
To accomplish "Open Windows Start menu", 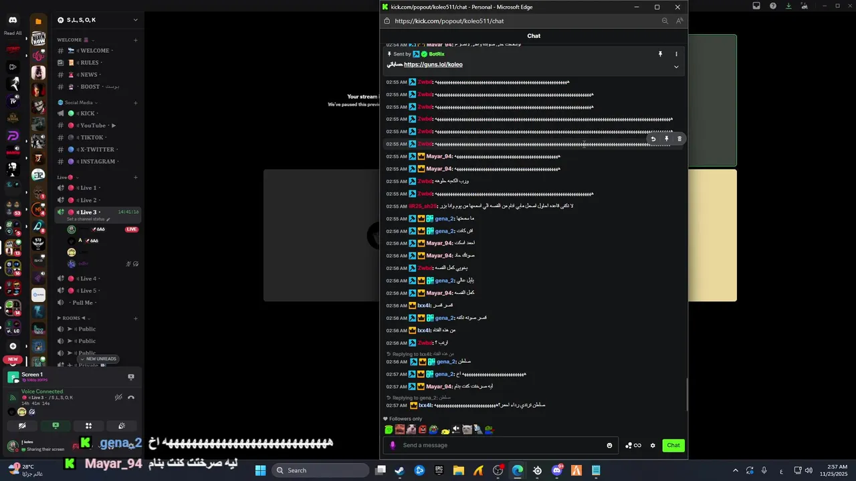I will click(x=260, y=470).
